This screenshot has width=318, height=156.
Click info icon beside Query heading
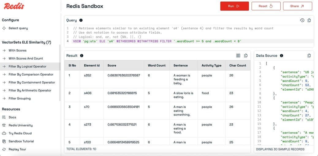click(x=81, y=20)
